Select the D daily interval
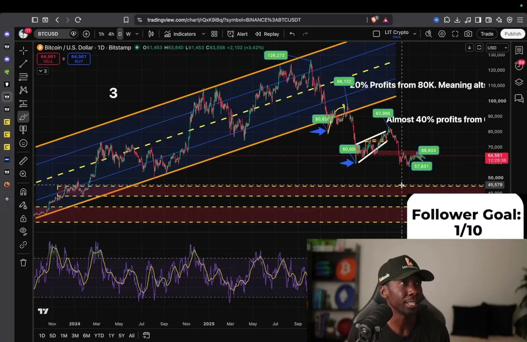This screenshot has height=342, width=527. click(120, 34)
